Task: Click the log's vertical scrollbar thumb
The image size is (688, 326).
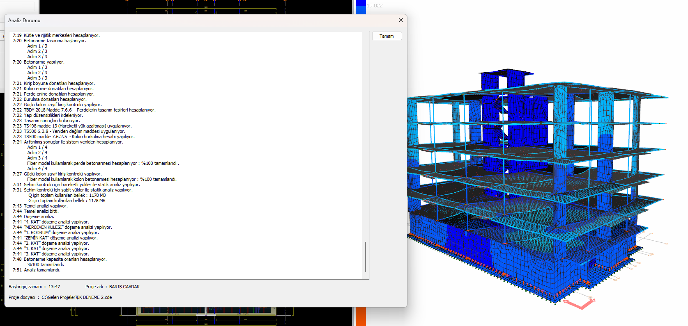Action: click(365, 257)
